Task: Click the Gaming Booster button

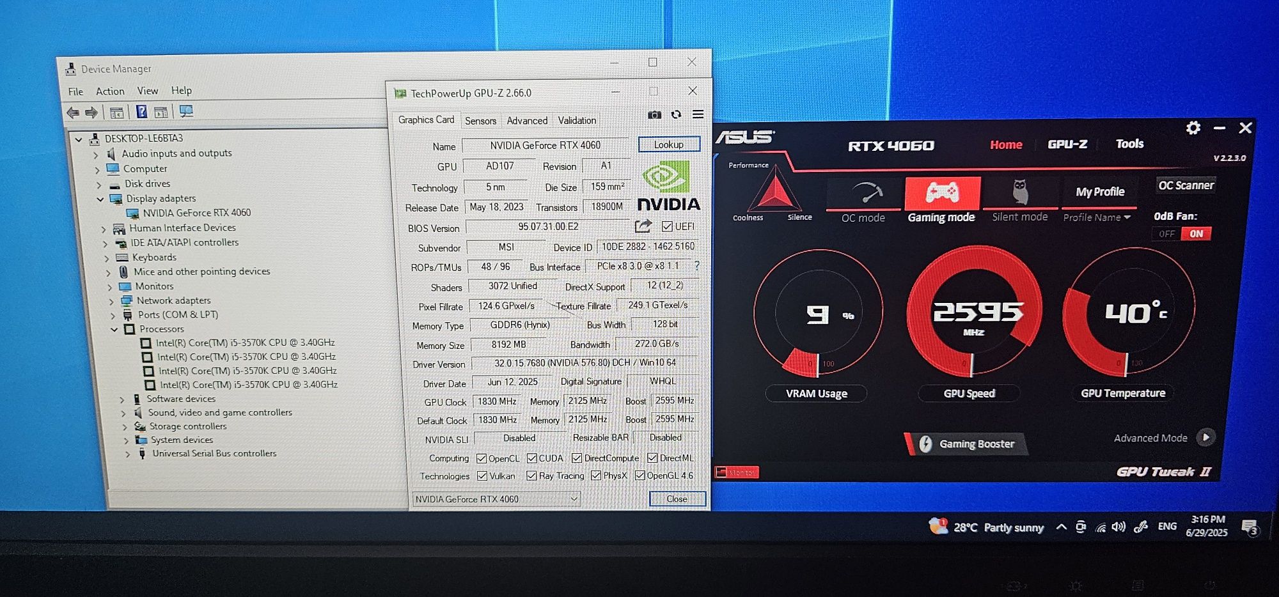Action: 968,444
